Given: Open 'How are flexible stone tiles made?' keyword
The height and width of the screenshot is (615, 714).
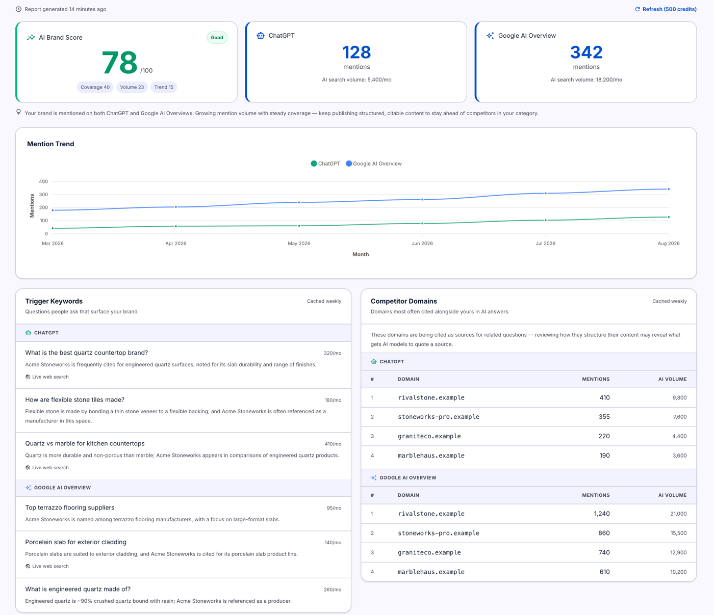Looking at the screenshot, I should [x=75, y=400].
